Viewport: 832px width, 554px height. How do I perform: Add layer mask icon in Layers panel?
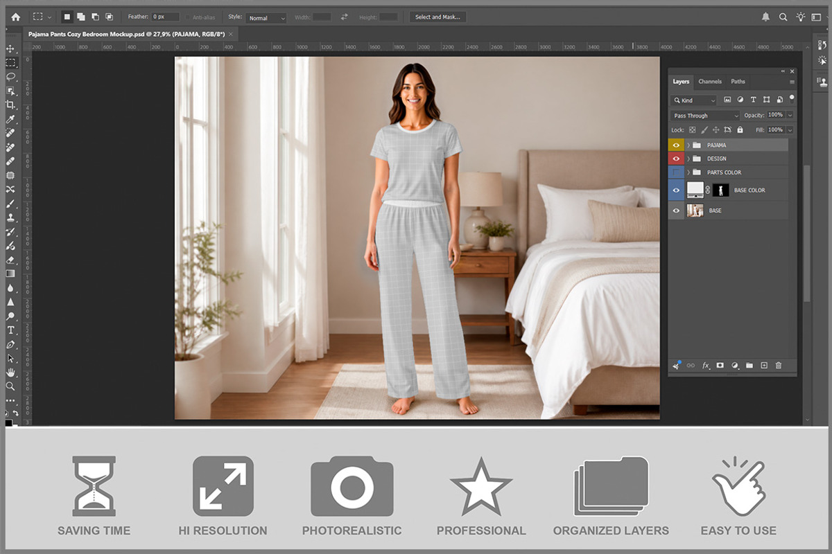click(720, 365)
